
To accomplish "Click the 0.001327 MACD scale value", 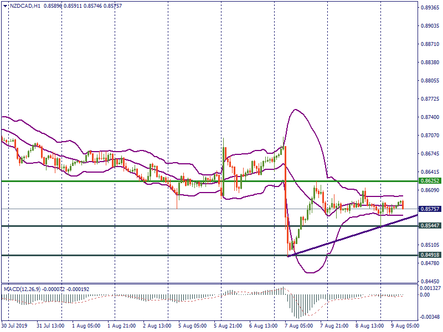I will (430, 288).
